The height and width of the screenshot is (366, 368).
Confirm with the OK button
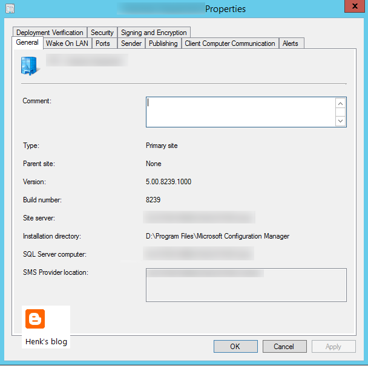tap(235, 346)
